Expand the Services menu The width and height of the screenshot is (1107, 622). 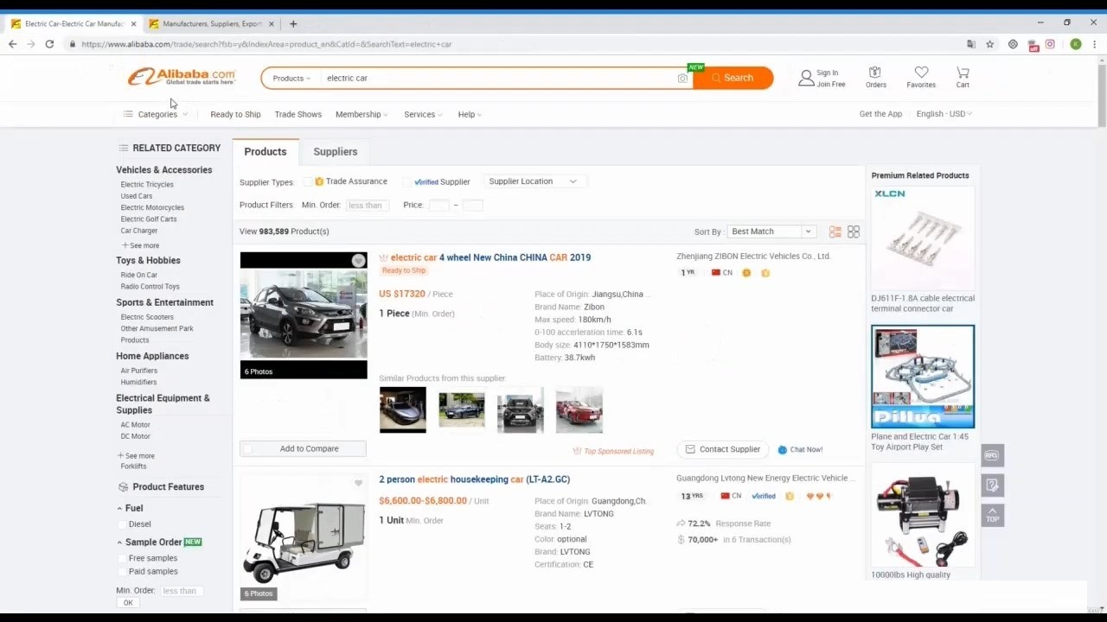point(423,114)
